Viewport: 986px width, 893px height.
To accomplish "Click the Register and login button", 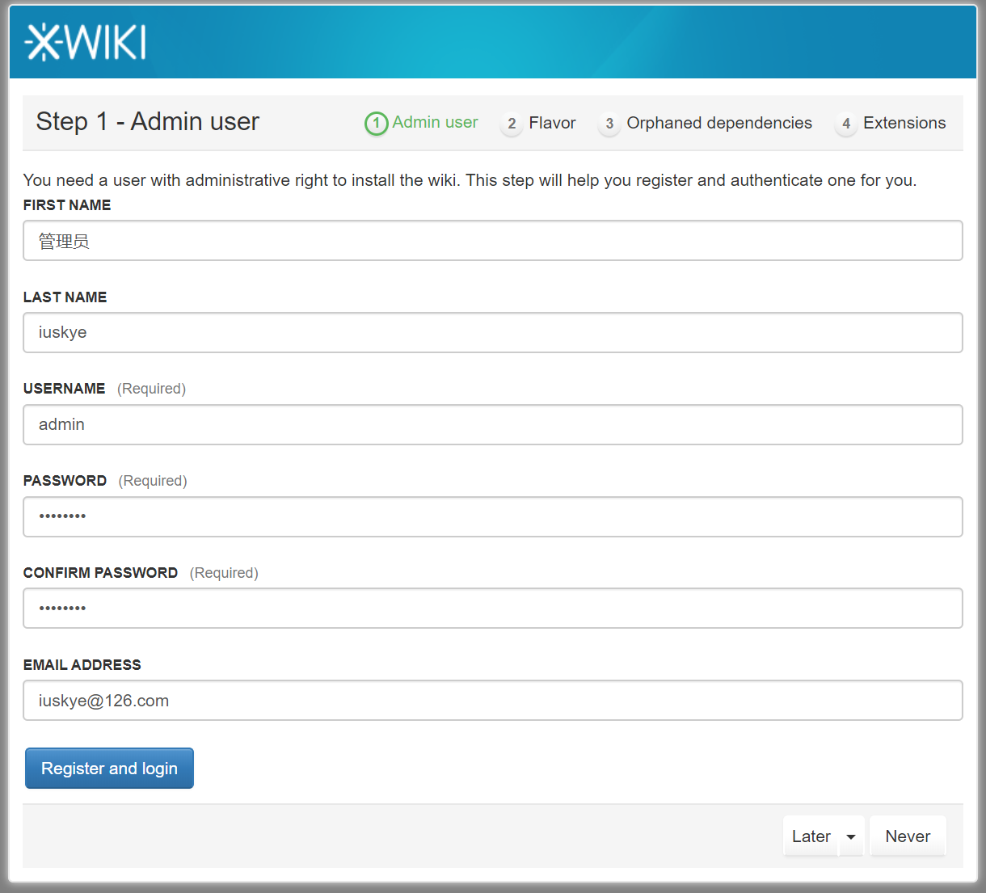I will (109, 768).
